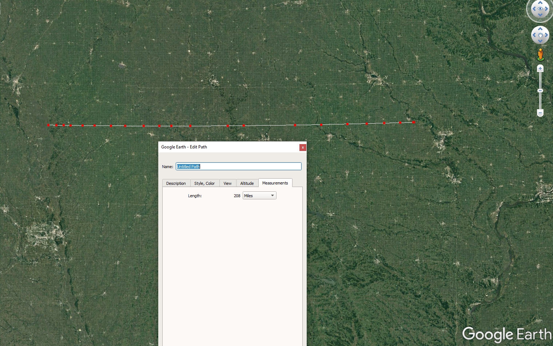
Task: Pan up with the Move joystick arrow
Action: click(x=540, y=29)
